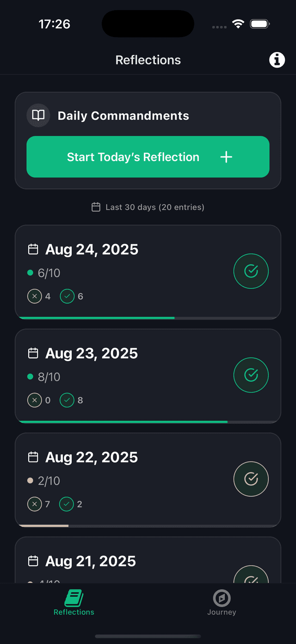This screenshot has width=296, height=644.
Task: Tap the 6/10 score on Aug 24 card
Action: [x=48, y=273]
